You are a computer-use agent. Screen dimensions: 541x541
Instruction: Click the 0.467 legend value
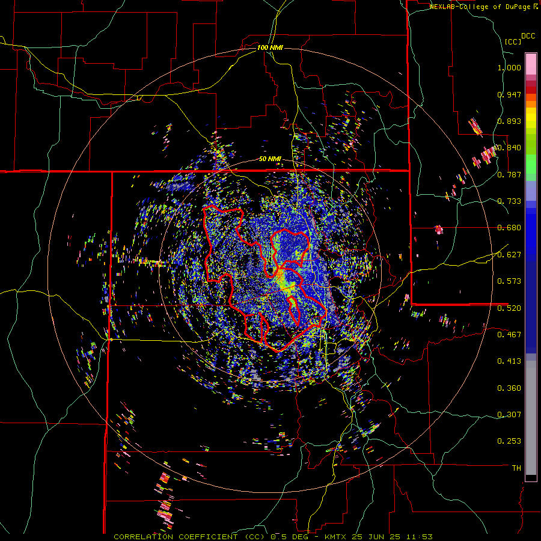(x=509, y=334)
